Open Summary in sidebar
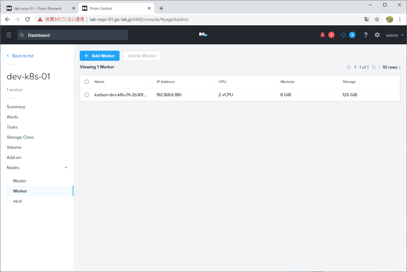 (16, 107)
